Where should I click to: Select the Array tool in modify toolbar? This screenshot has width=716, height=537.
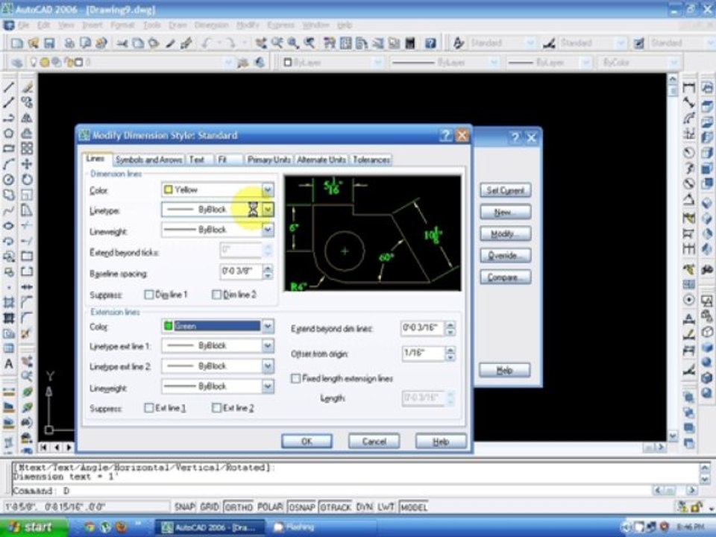(27, 148)
